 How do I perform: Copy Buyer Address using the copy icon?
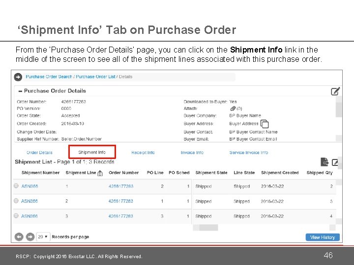click(265, 124)
